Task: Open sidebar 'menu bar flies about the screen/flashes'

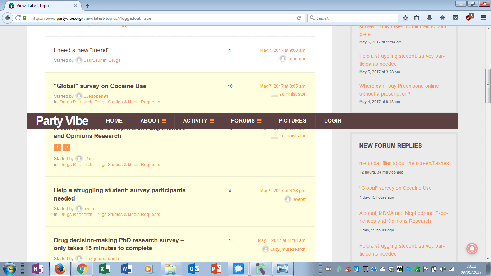Action: point(404,163)
